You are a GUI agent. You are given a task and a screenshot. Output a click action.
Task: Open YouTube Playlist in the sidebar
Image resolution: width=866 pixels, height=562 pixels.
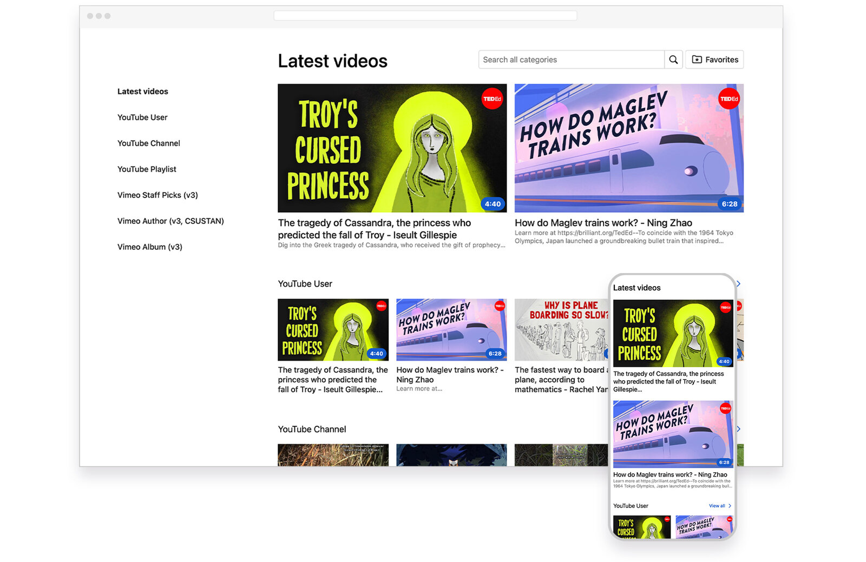[147, 169]
